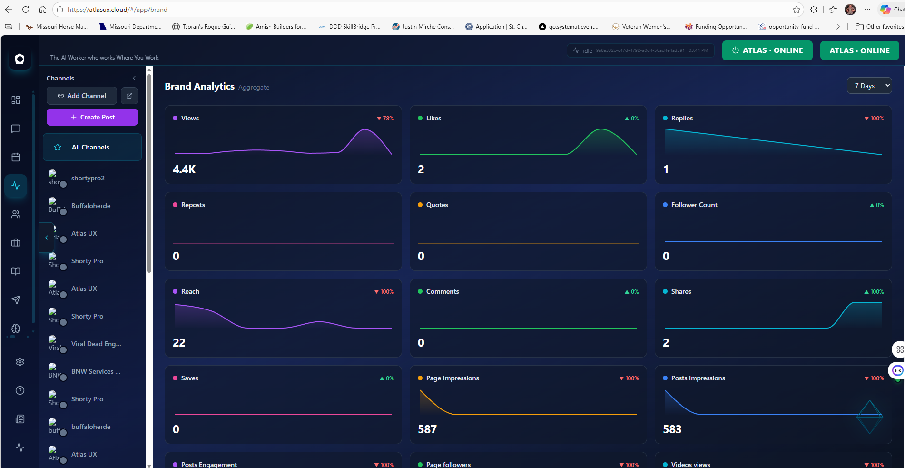The height and width of the screenshot is (468, 905).
Task: Open the 7 Days time range dropdown
Action: pyautogui.click(x=869, y=85)
